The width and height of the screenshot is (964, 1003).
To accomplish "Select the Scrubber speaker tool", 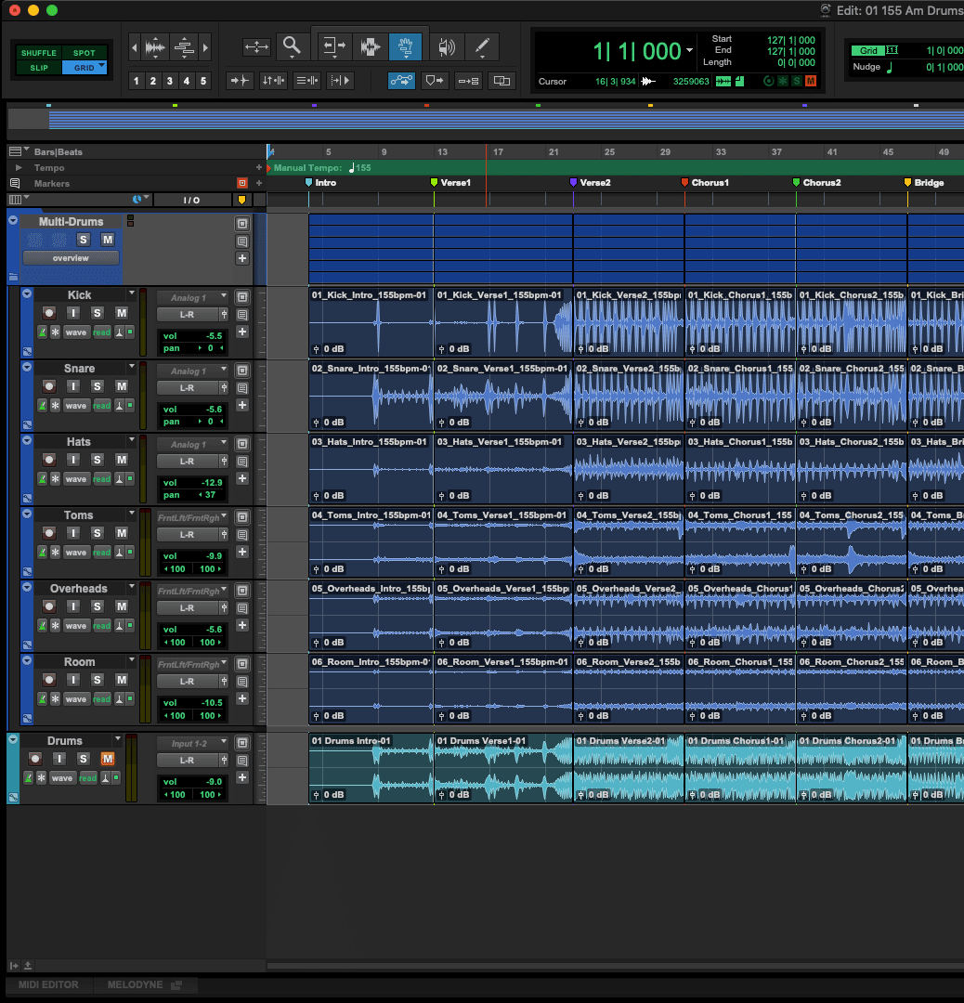I will tap(447, 46).
